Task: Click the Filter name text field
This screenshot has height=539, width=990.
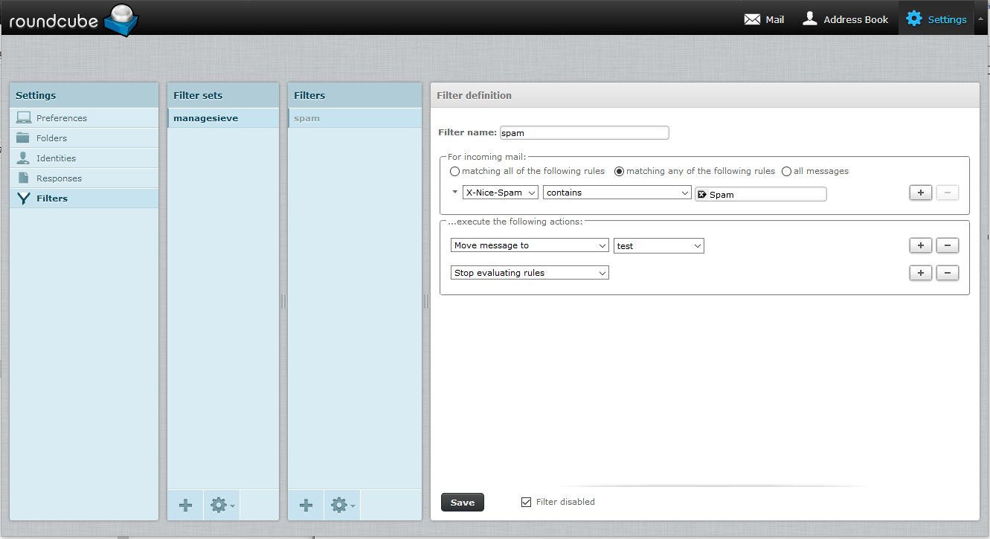Action: [584, 133]
